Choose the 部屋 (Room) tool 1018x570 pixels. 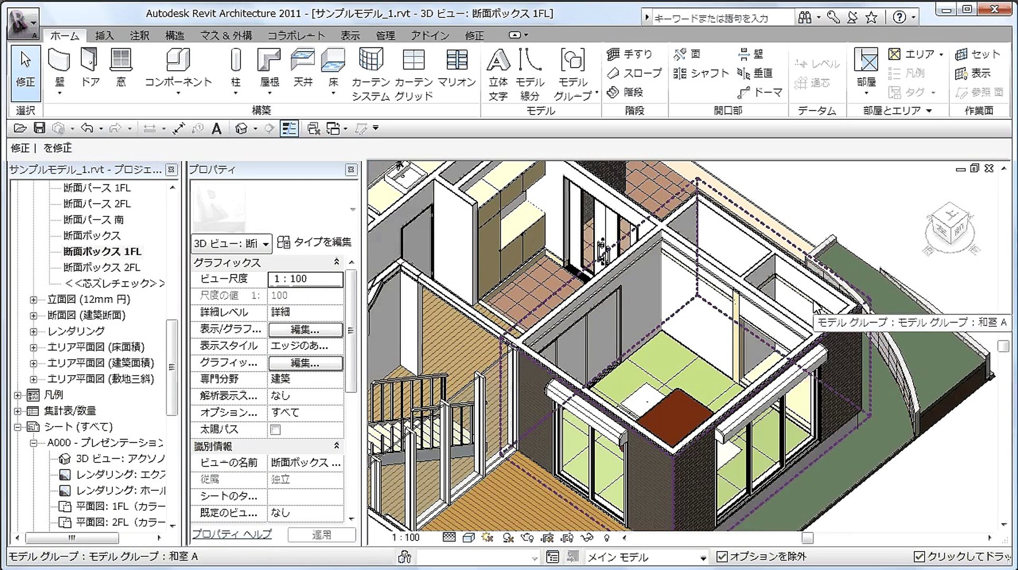[x=866, y=71]
